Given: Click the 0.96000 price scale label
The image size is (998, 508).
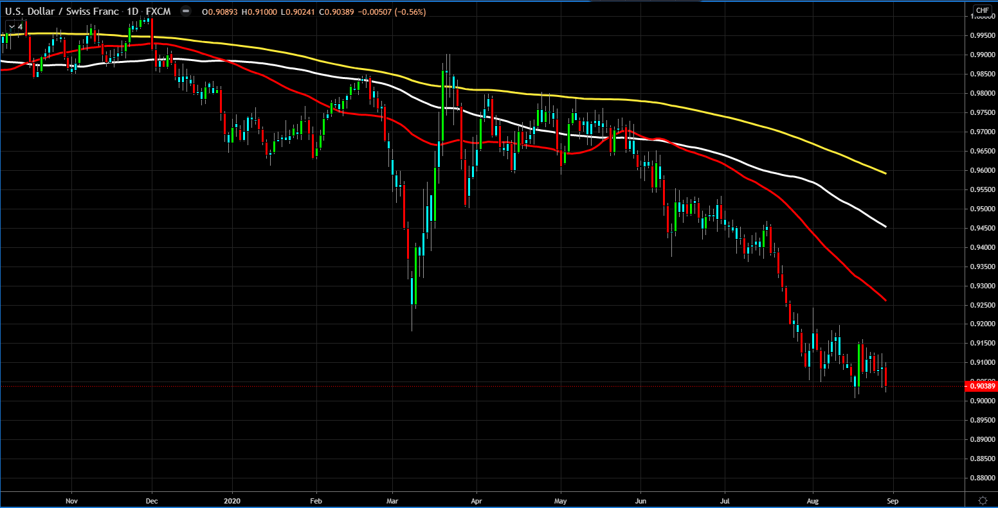Looking at the screenshot, I should coord(983,171).
